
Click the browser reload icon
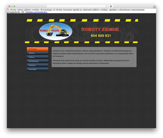click(x=106, y=6)
